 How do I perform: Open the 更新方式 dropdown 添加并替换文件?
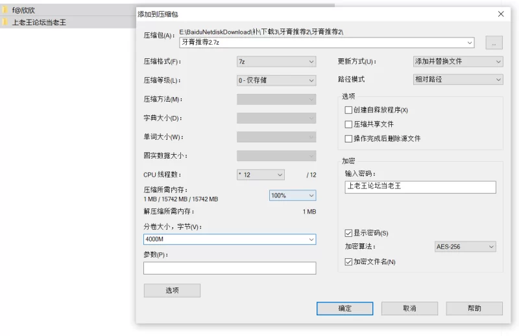pyautogui.click(x=458, y=62)
